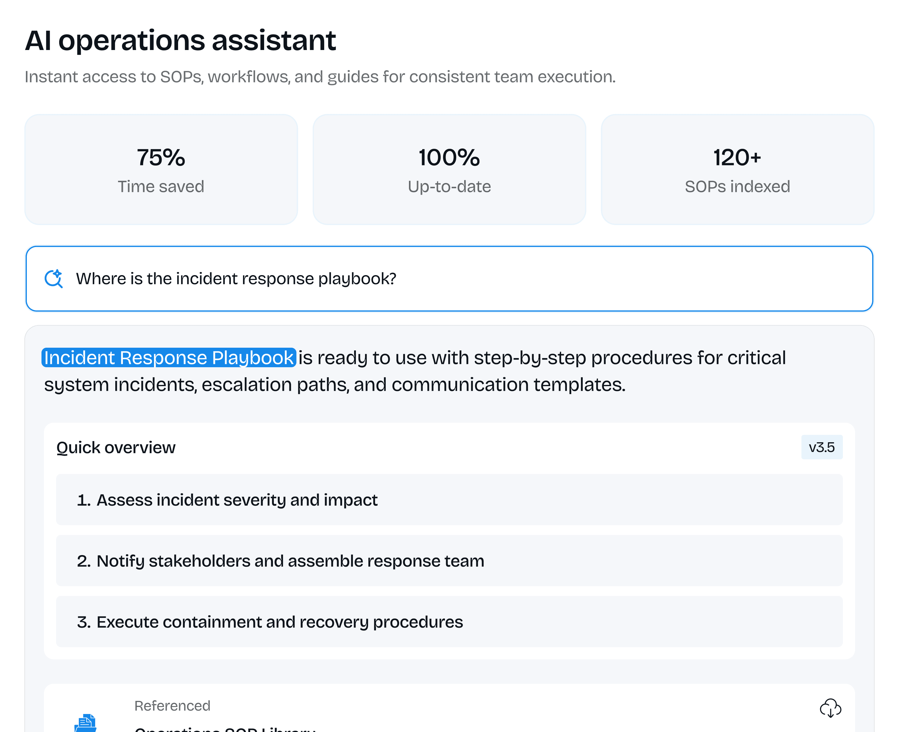Click the Quick overview heading
The image size is (899, 732).
pyautogui.click(x=116, y=447)
